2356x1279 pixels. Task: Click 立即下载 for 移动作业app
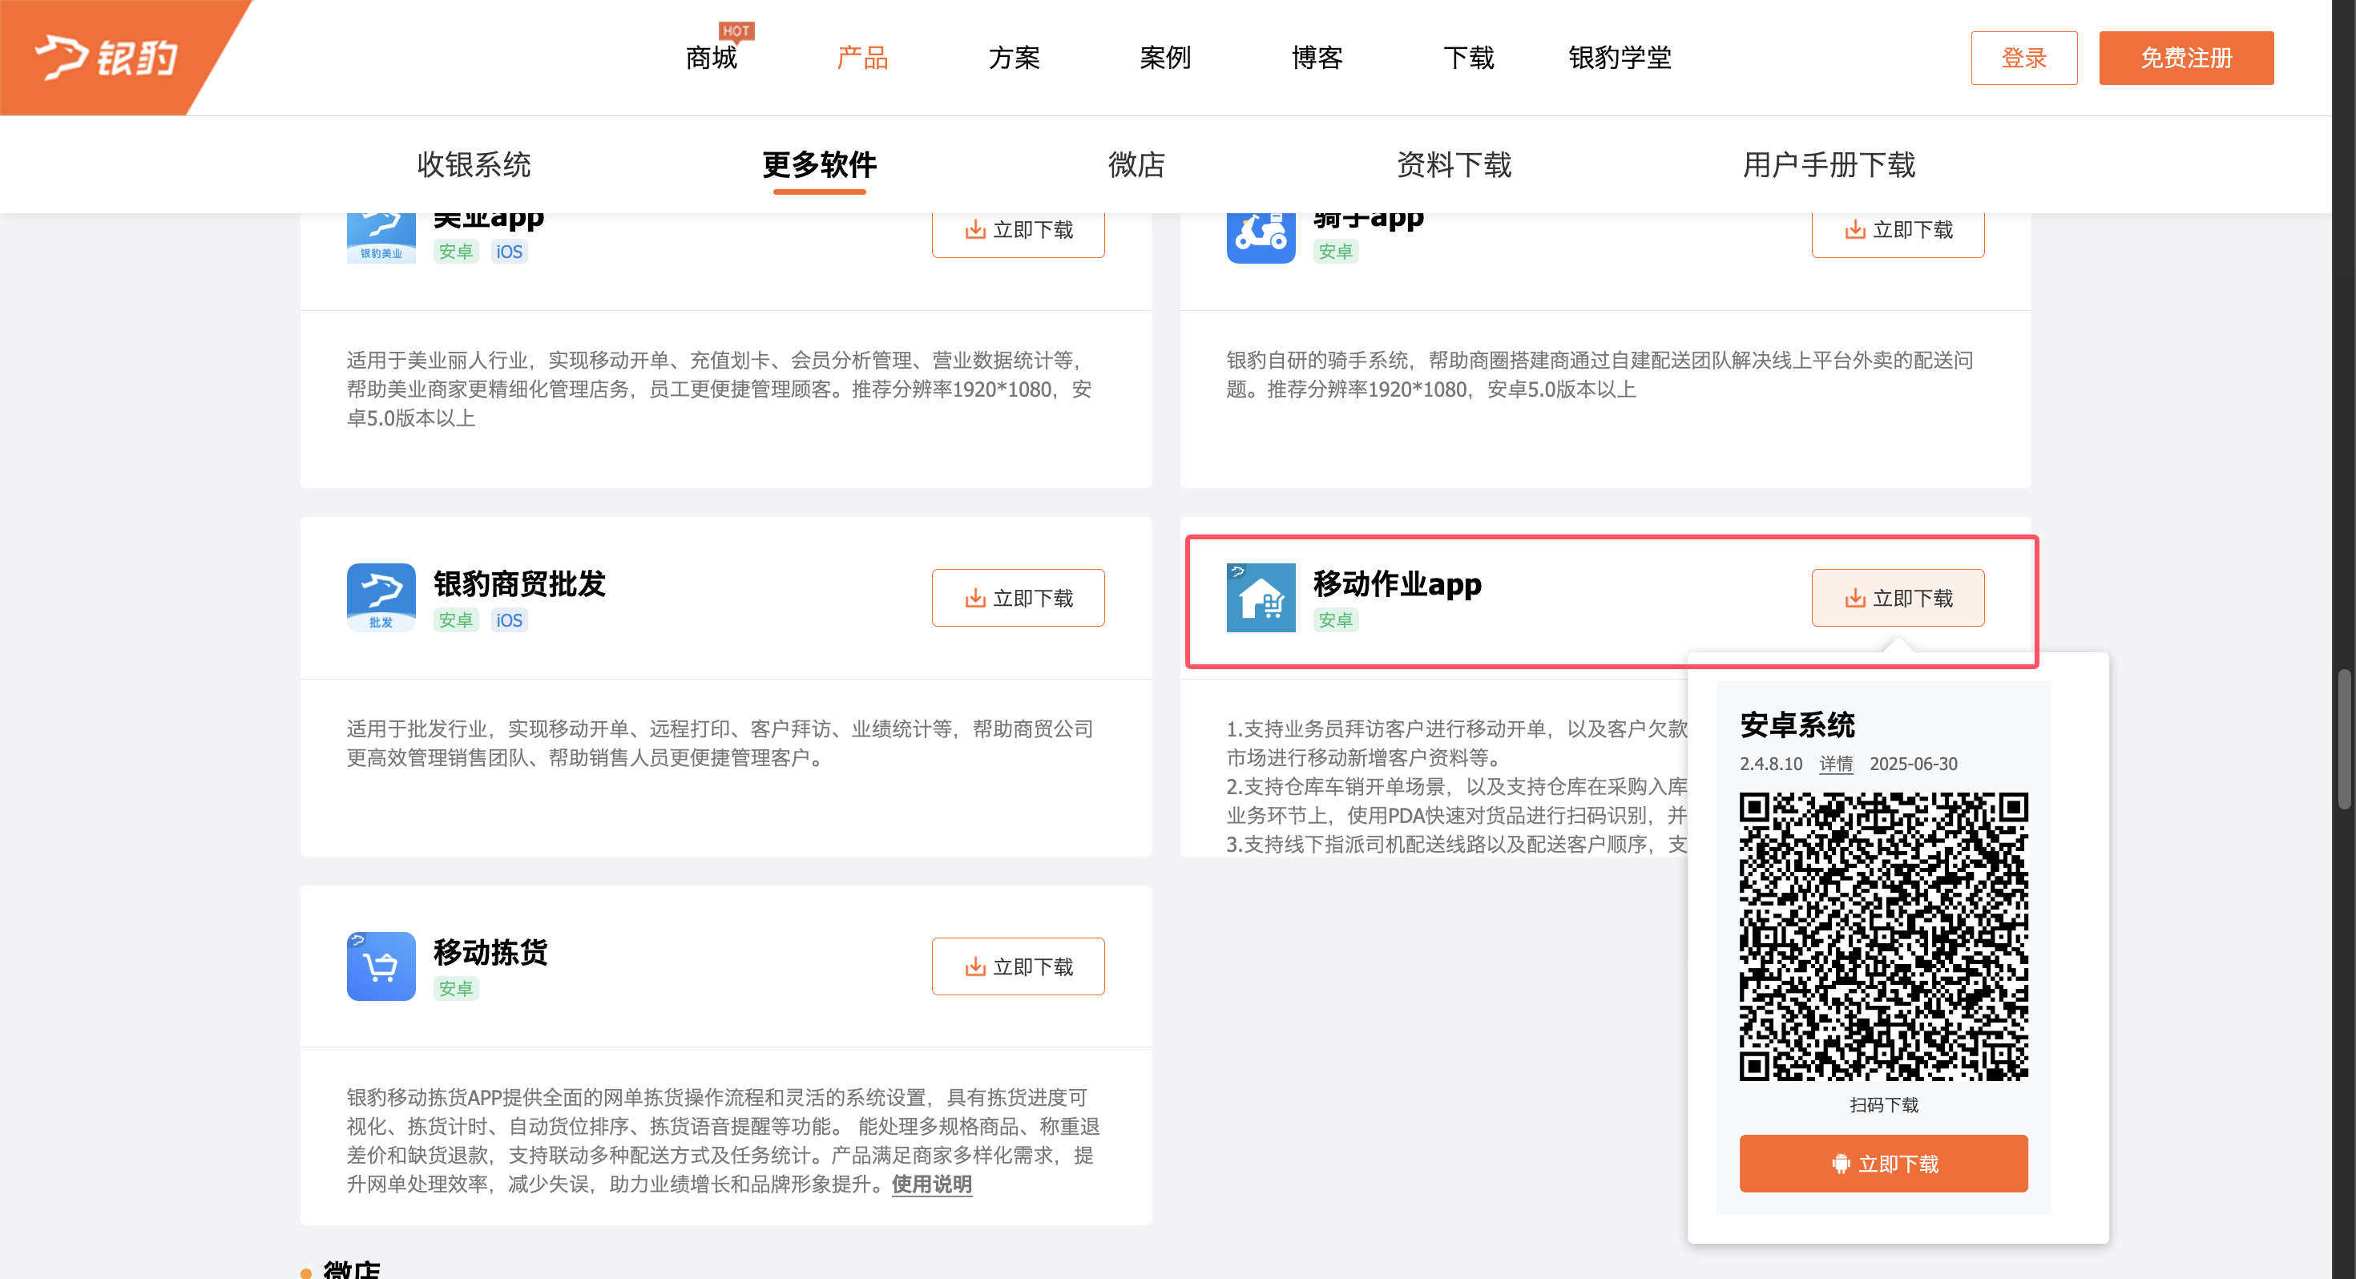(1898, 599)
